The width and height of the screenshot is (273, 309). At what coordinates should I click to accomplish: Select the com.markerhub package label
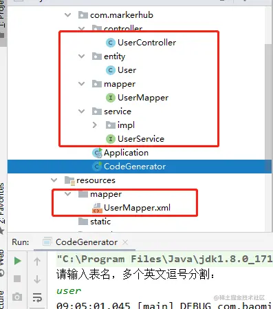tap(122, 15)
